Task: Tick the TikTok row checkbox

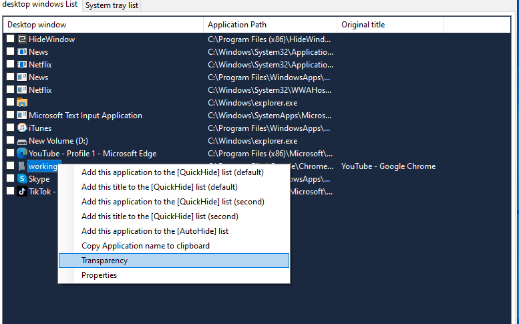Action: 10,191
